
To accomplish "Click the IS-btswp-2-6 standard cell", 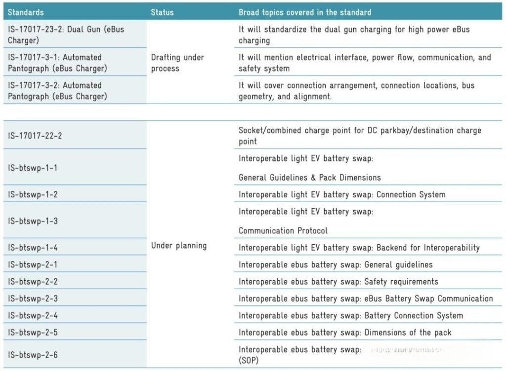I will pos(33,355).
